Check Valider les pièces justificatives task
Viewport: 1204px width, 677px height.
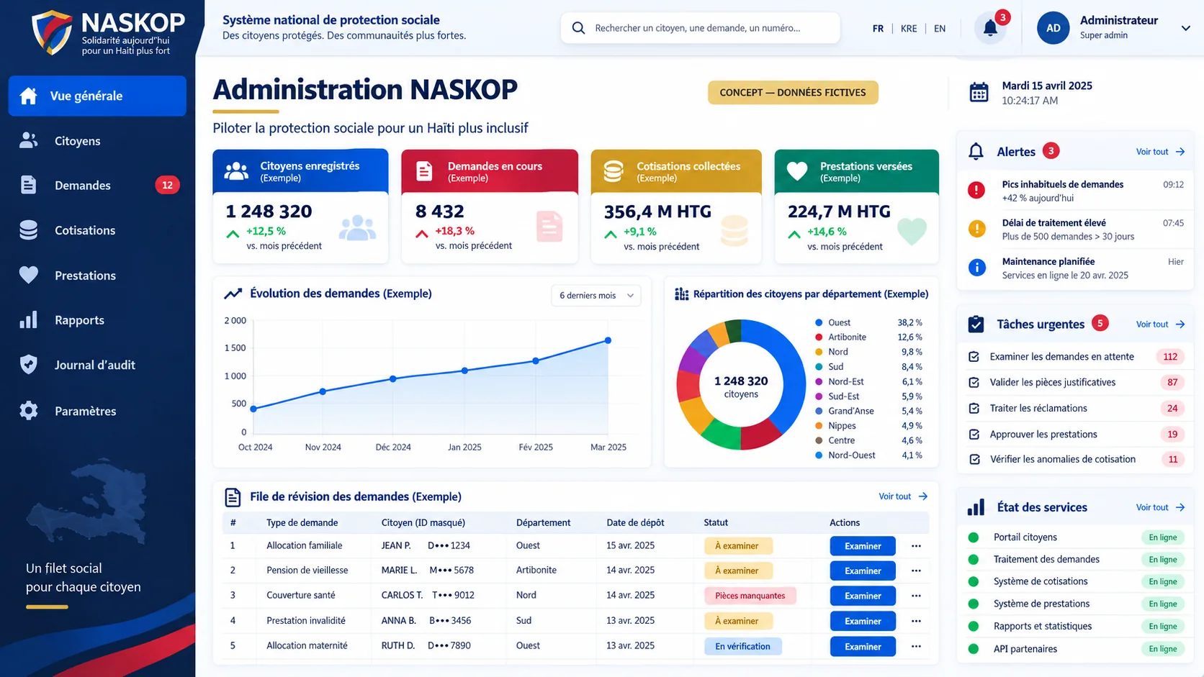[x=974, y=383]
